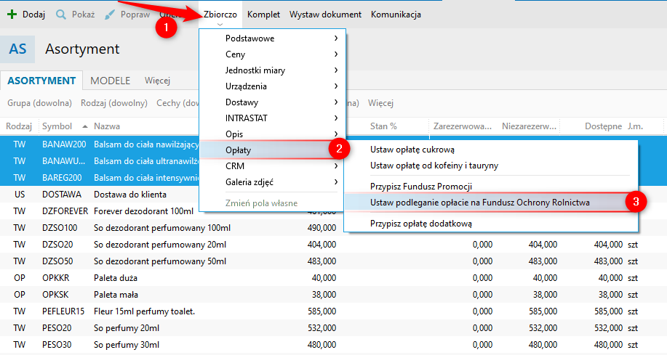This screenshot has height=355, width=667.
Task: Click the Dostępne column header
Action: click(603, 126)
